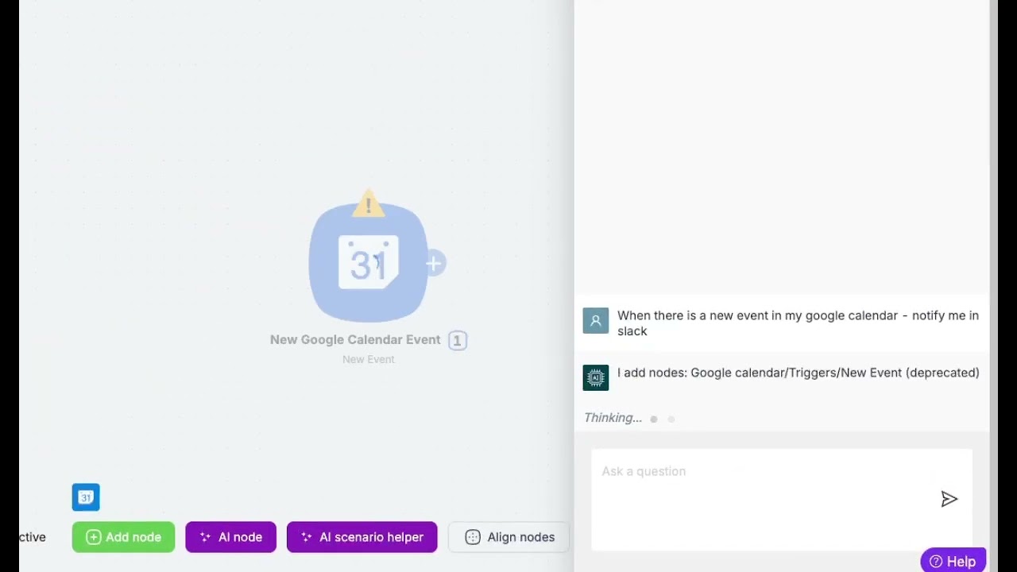The height and width of the screenshot is (572, 1017).
Task: Click the AI reply about adding nodes
Action: pos(798,373)
